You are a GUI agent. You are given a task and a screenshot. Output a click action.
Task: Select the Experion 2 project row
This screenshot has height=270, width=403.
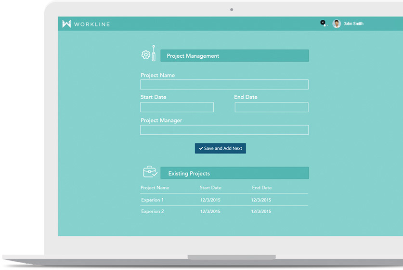(224, 211)
